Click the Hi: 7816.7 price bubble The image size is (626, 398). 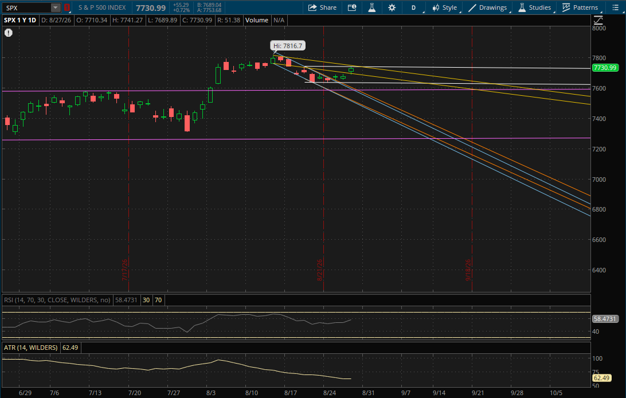(288, 46)
